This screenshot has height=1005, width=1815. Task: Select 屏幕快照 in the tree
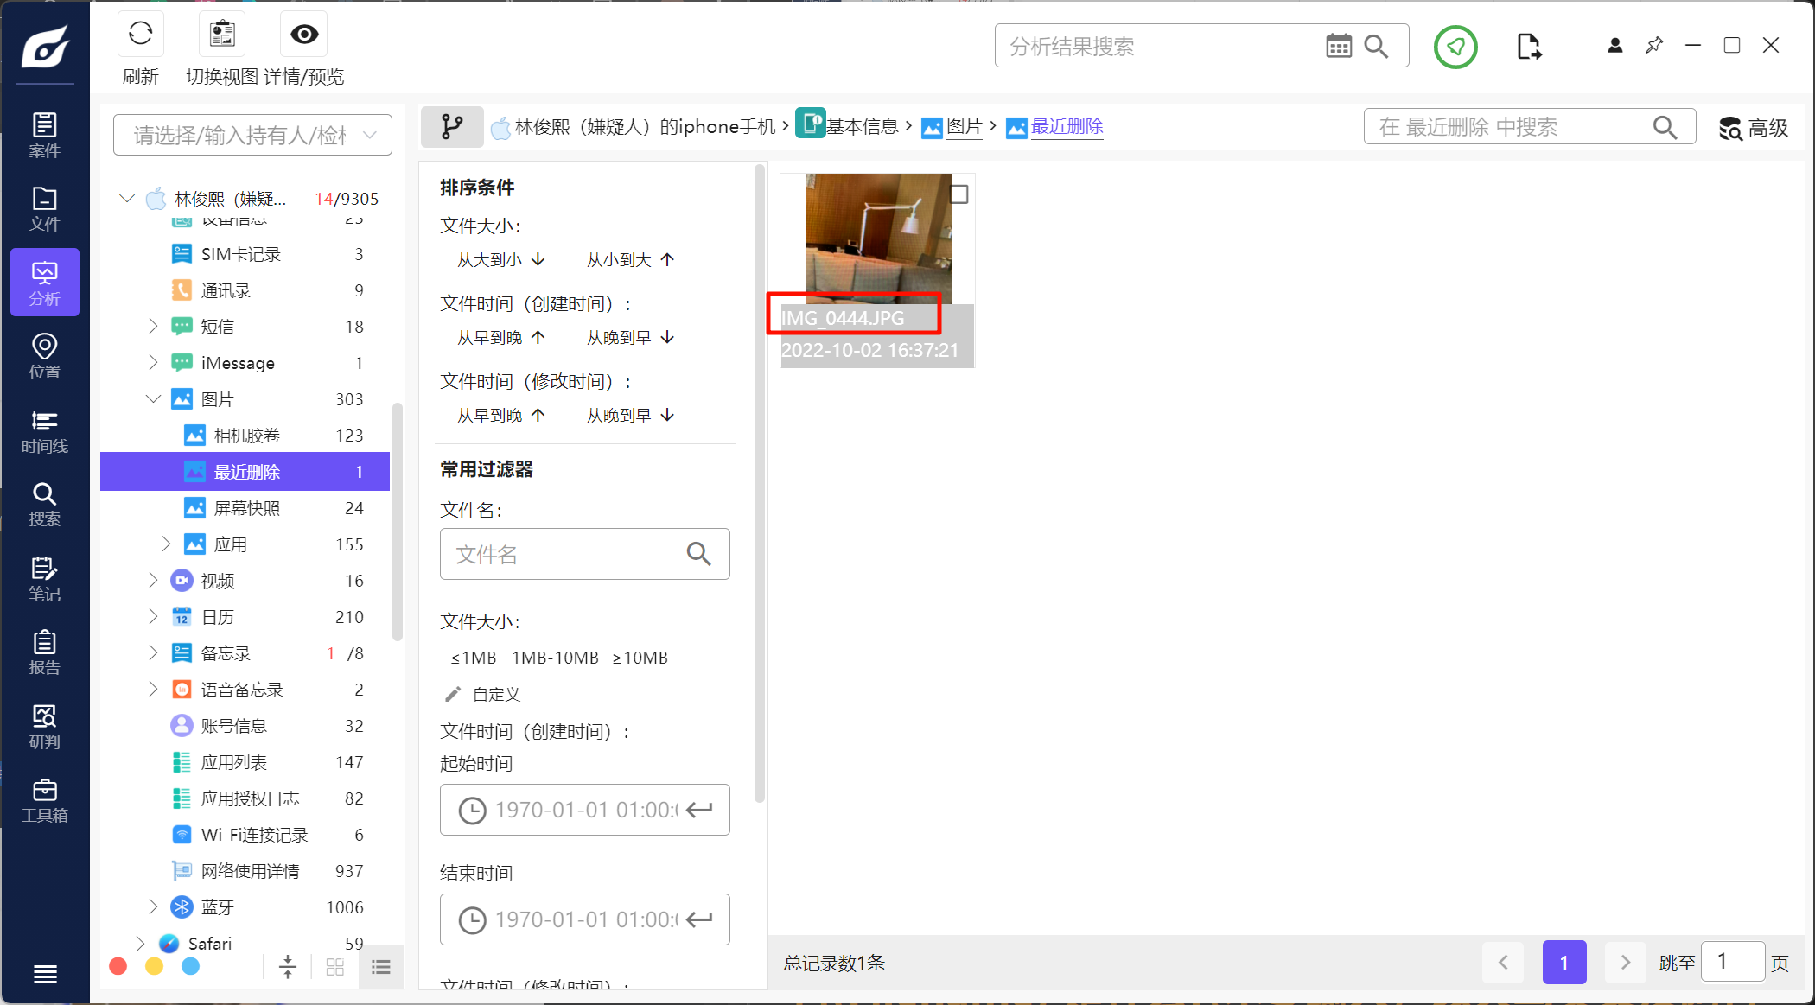click(x=247, y=508)
